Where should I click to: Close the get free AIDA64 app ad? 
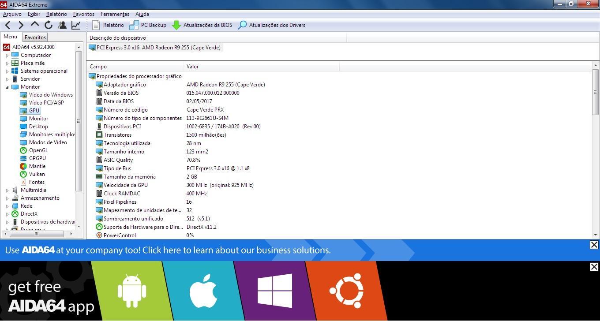(x=594, y=267)
